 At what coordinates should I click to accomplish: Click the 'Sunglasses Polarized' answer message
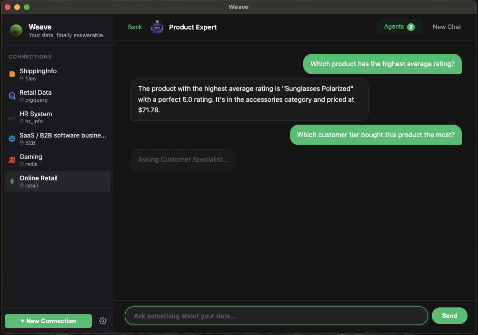click(x=249, y=99)
